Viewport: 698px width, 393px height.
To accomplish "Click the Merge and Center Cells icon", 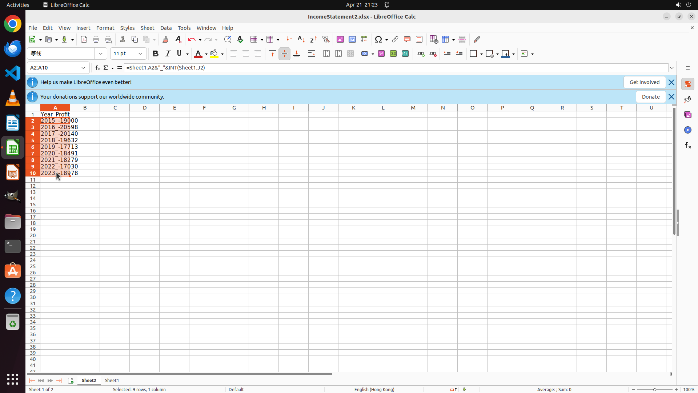I will (x=326, y=54).
